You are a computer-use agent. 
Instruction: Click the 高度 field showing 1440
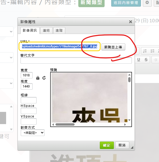(x=27, y=86)
